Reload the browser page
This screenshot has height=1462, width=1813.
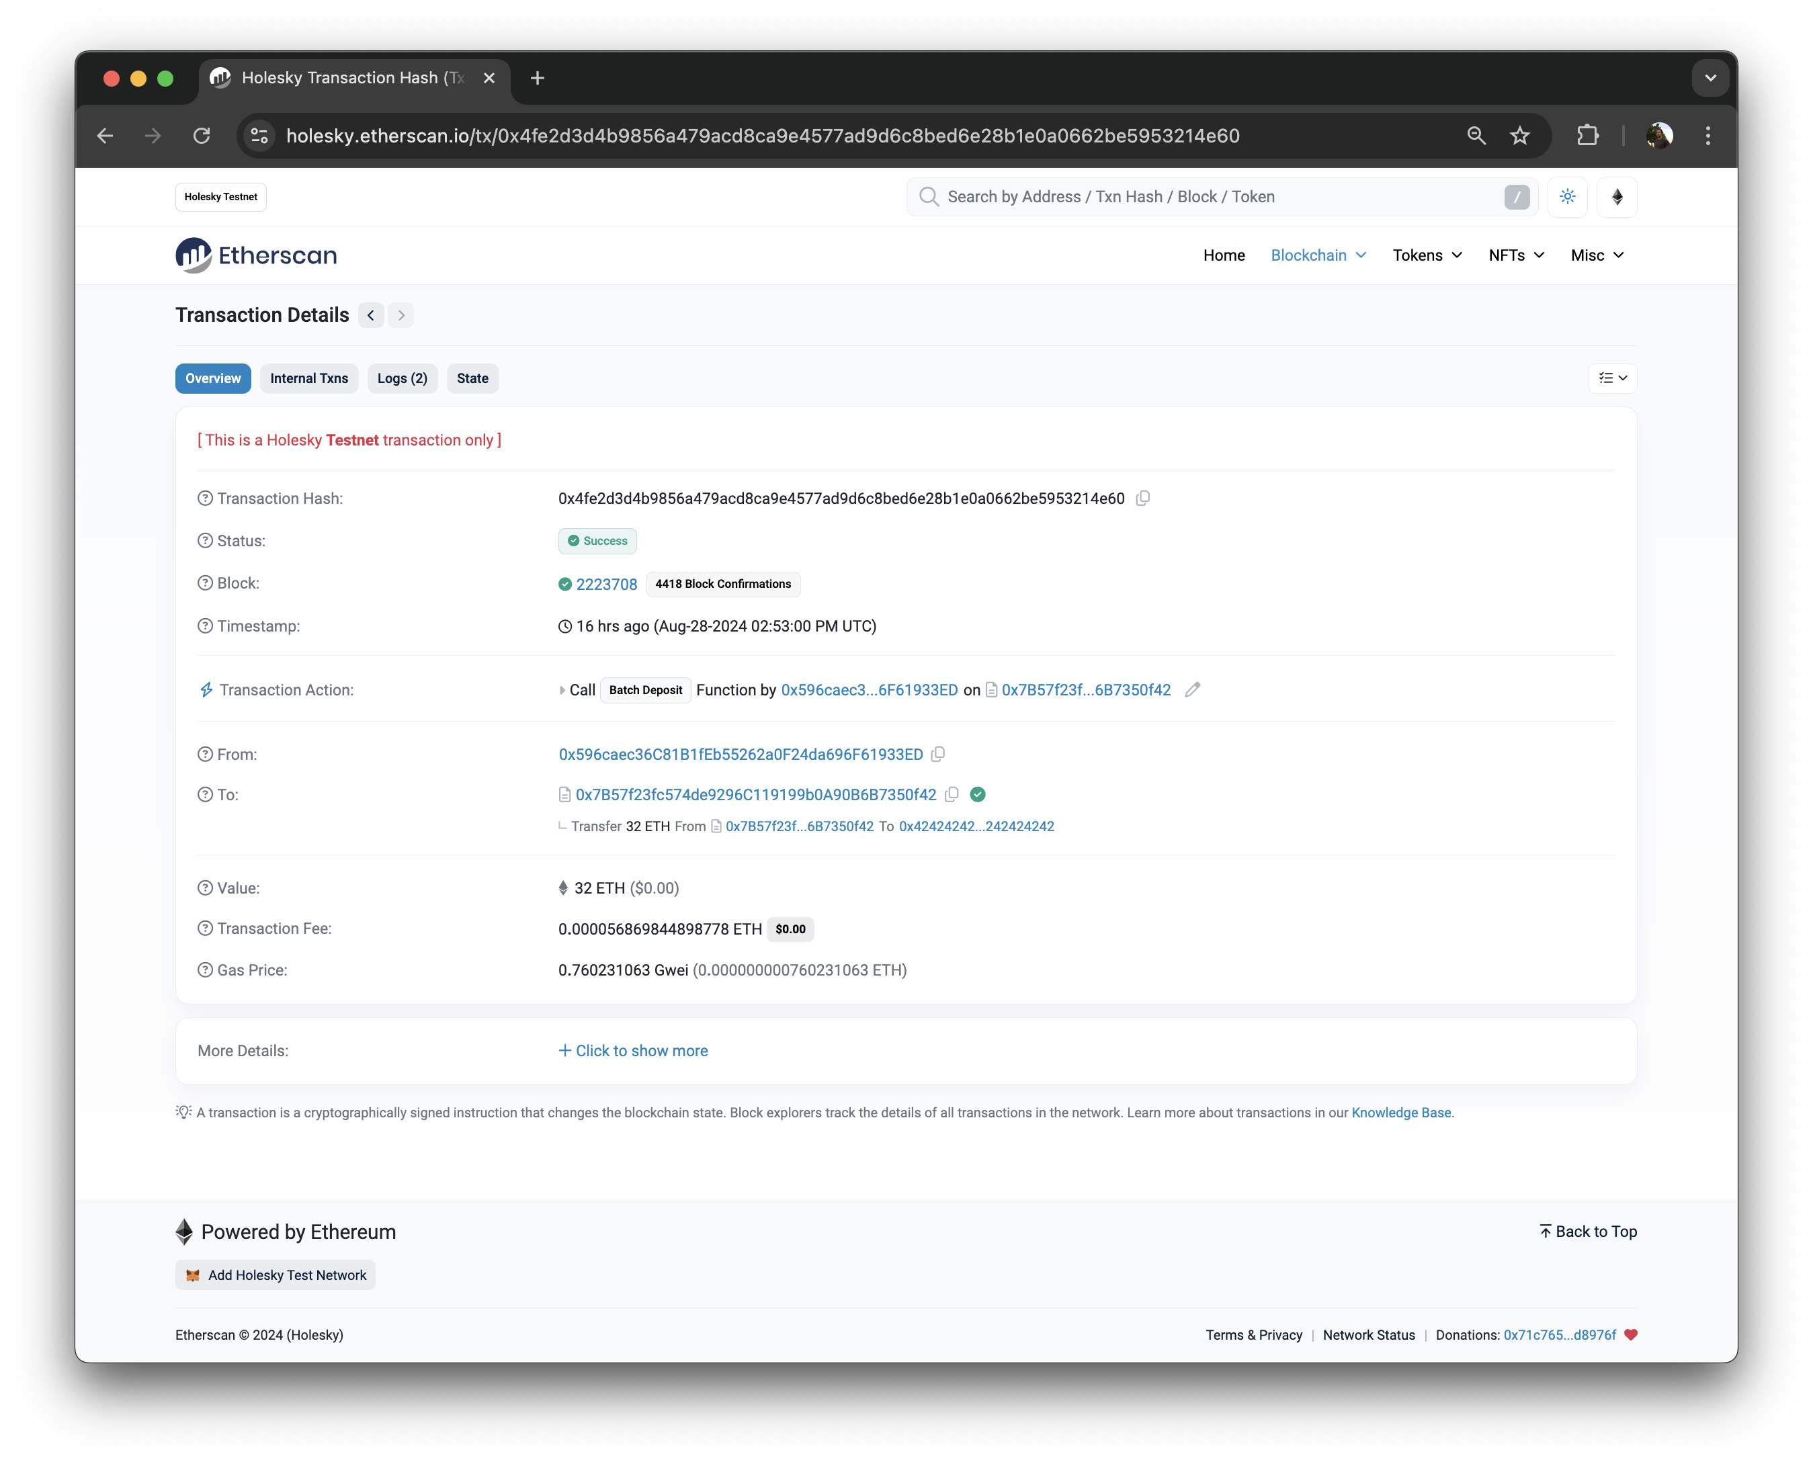(x=201, y=136)
